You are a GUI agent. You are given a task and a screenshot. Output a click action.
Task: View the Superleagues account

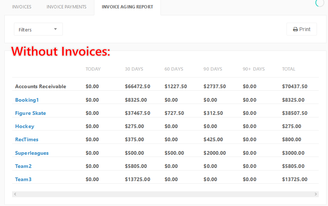[x=32, y=153]
